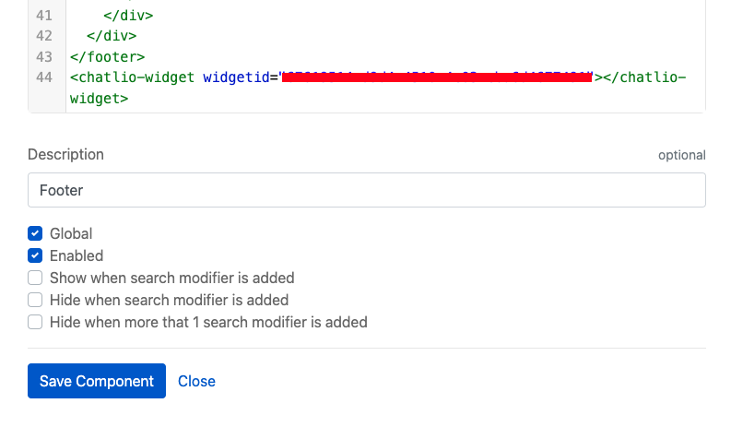
Task: Focus the Description field containing Footer
Action: (367, 190)
